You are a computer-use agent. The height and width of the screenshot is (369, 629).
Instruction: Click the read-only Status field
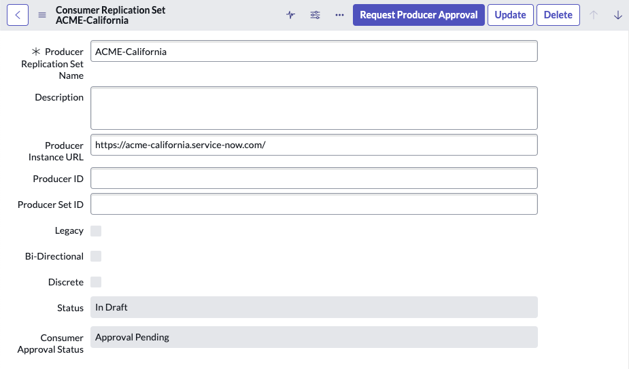(314, 307)
